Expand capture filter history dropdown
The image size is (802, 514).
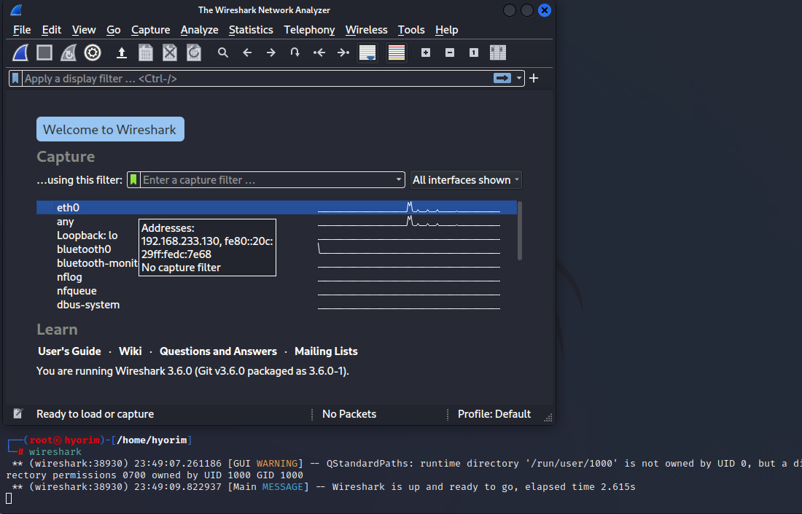[x=398, y=179]
